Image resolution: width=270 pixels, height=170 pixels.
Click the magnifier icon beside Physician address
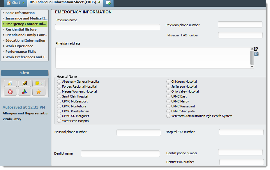[256, 54]
